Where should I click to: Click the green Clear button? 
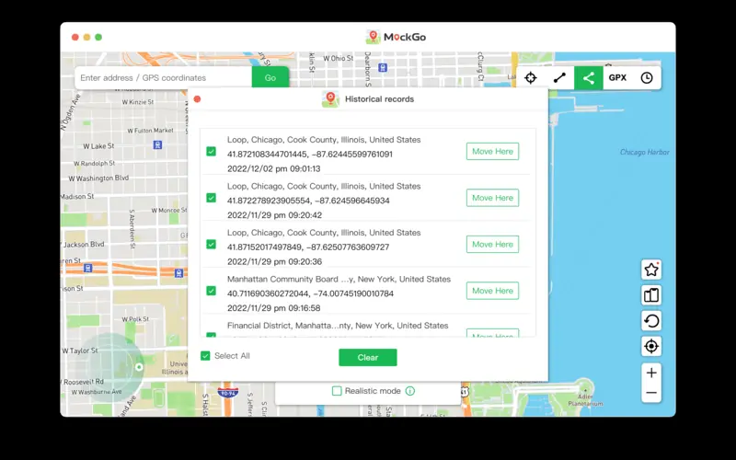[x=368, y=358]
